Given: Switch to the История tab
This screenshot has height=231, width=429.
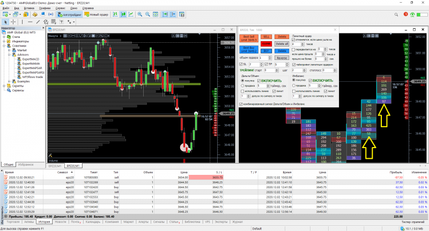Looking at the screenshot, I should [44, 222].
